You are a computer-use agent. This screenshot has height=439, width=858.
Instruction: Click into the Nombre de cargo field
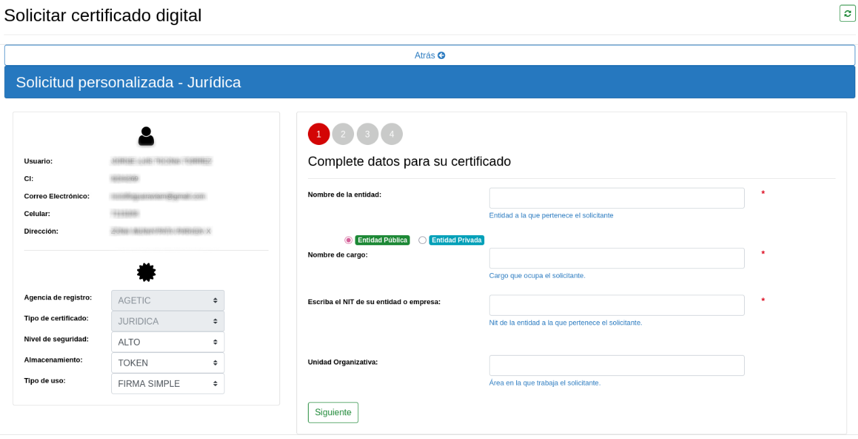[x=617, y=258]
